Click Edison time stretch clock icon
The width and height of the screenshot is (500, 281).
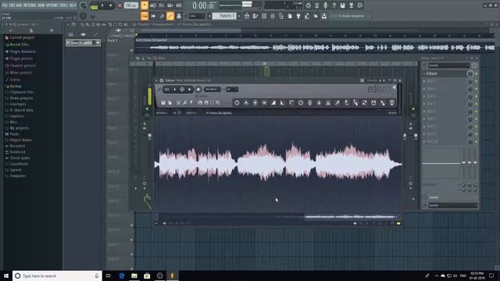[x=301, y=103]
